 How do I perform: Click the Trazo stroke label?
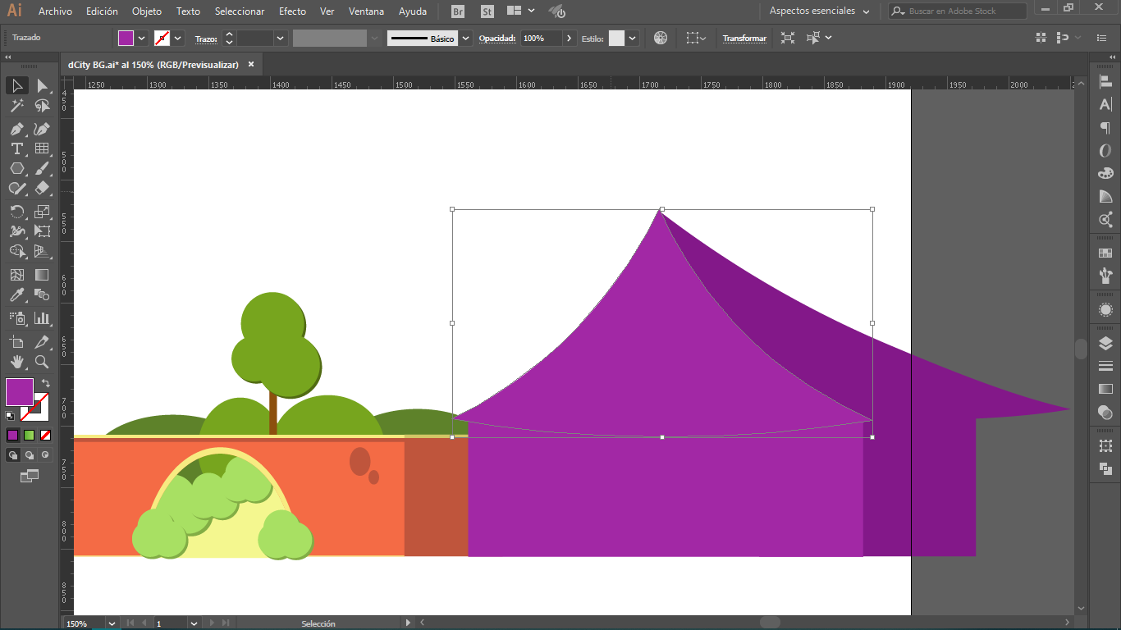[x=205, y=39]
